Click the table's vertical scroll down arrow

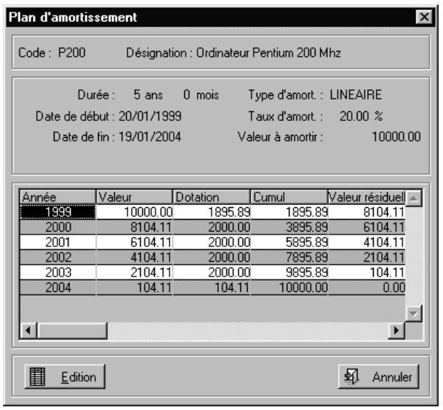pyautogui.click(x=414, y=313)
